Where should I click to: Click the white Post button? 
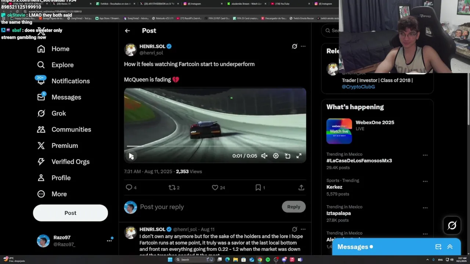pos(70,213)
